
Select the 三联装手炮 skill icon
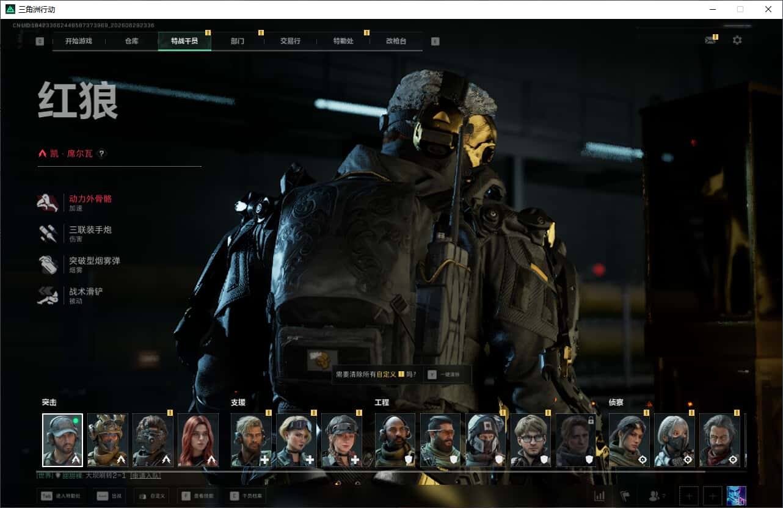pyautogui.click(x=47, y=234)
